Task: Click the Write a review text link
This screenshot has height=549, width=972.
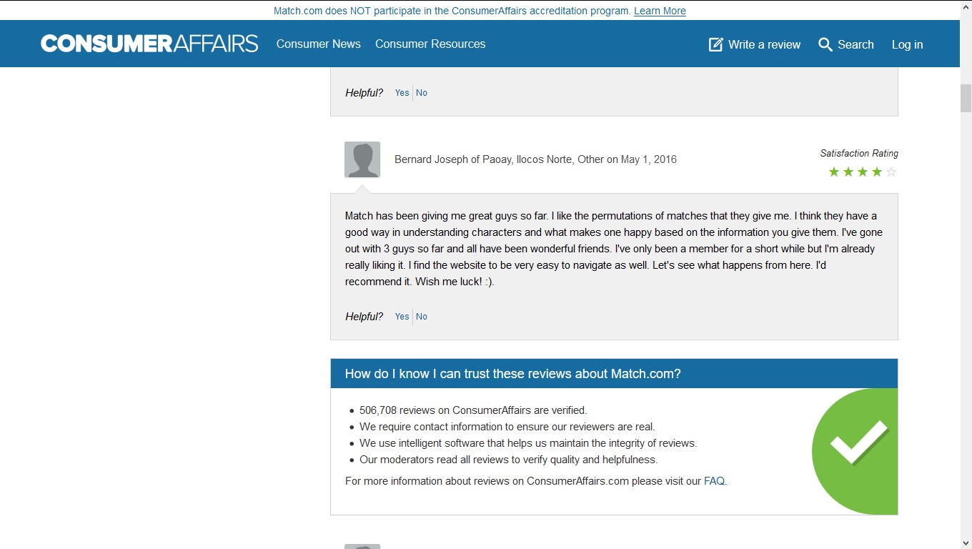Action: click(x=764, y=44)
